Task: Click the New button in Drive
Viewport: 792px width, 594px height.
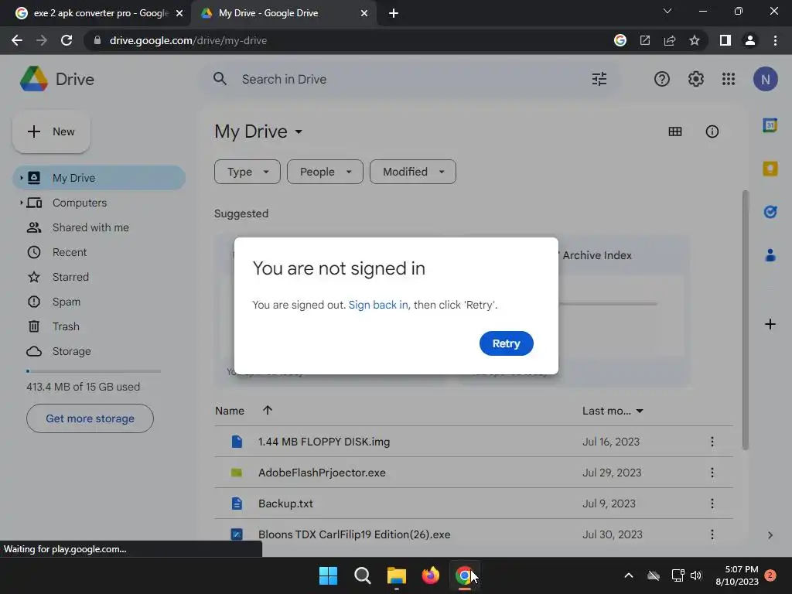Action: [x=51, y=131]
